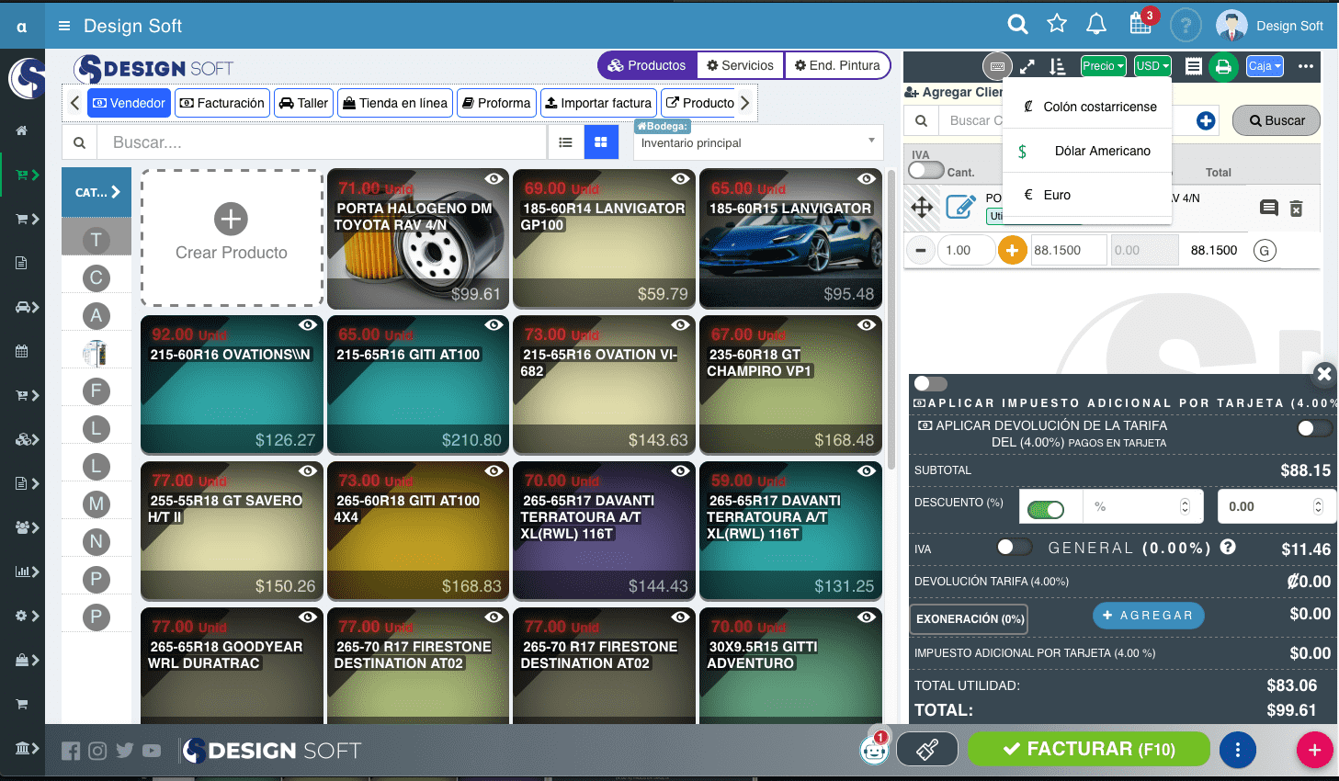Open the Precio dropdown
Image resolution: width=1339 pixels, height=781 pixels.
pyautogui.click(x=1103, y=66)
